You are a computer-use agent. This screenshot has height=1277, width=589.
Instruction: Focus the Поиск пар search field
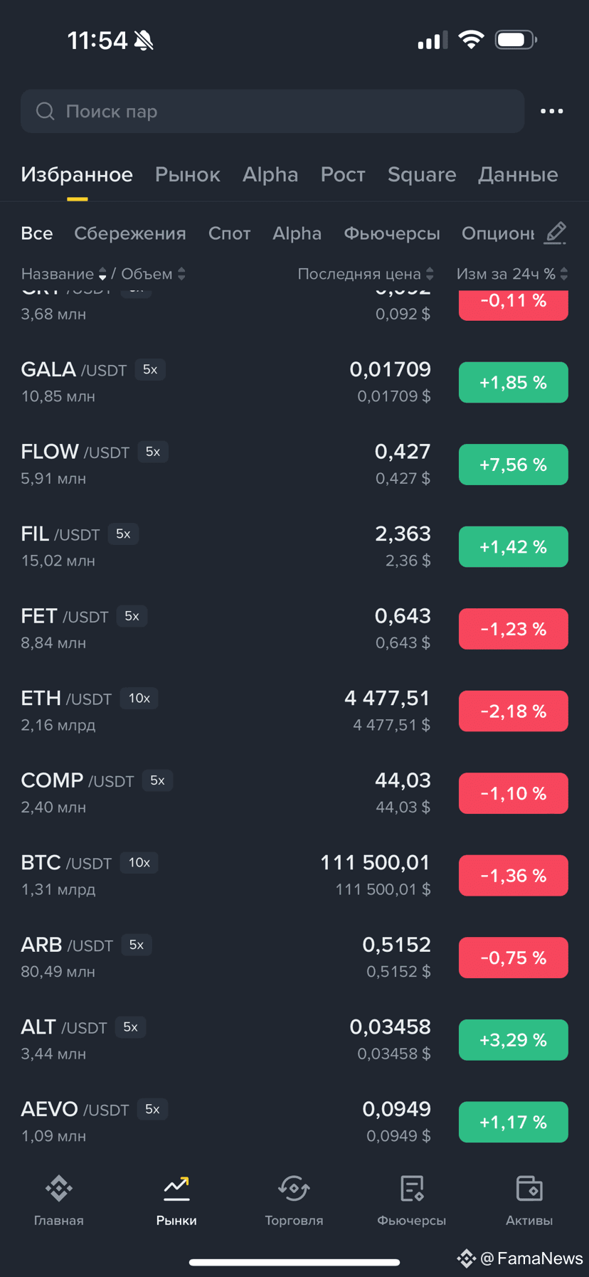(x=272, y=111)
